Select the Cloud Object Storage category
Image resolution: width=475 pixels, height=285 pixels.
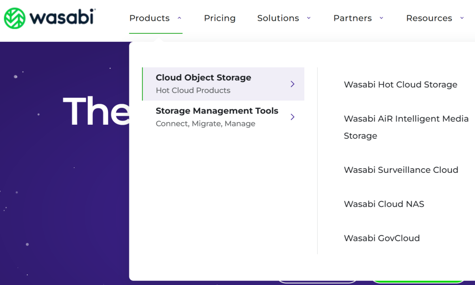[x=223, y=84]
